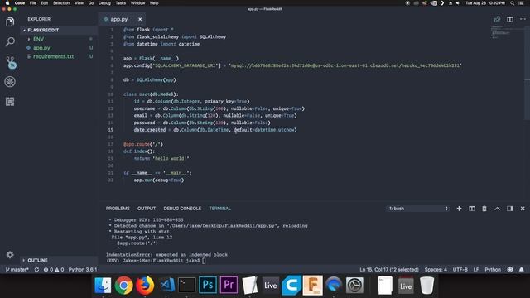Change end of line sequence LF
The height and width of the screenshot is (298, 530).
tap(476, 270)
